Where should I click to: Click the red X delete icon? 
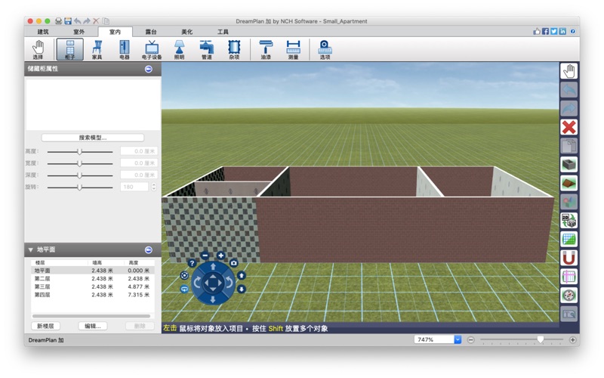[569, 127]
